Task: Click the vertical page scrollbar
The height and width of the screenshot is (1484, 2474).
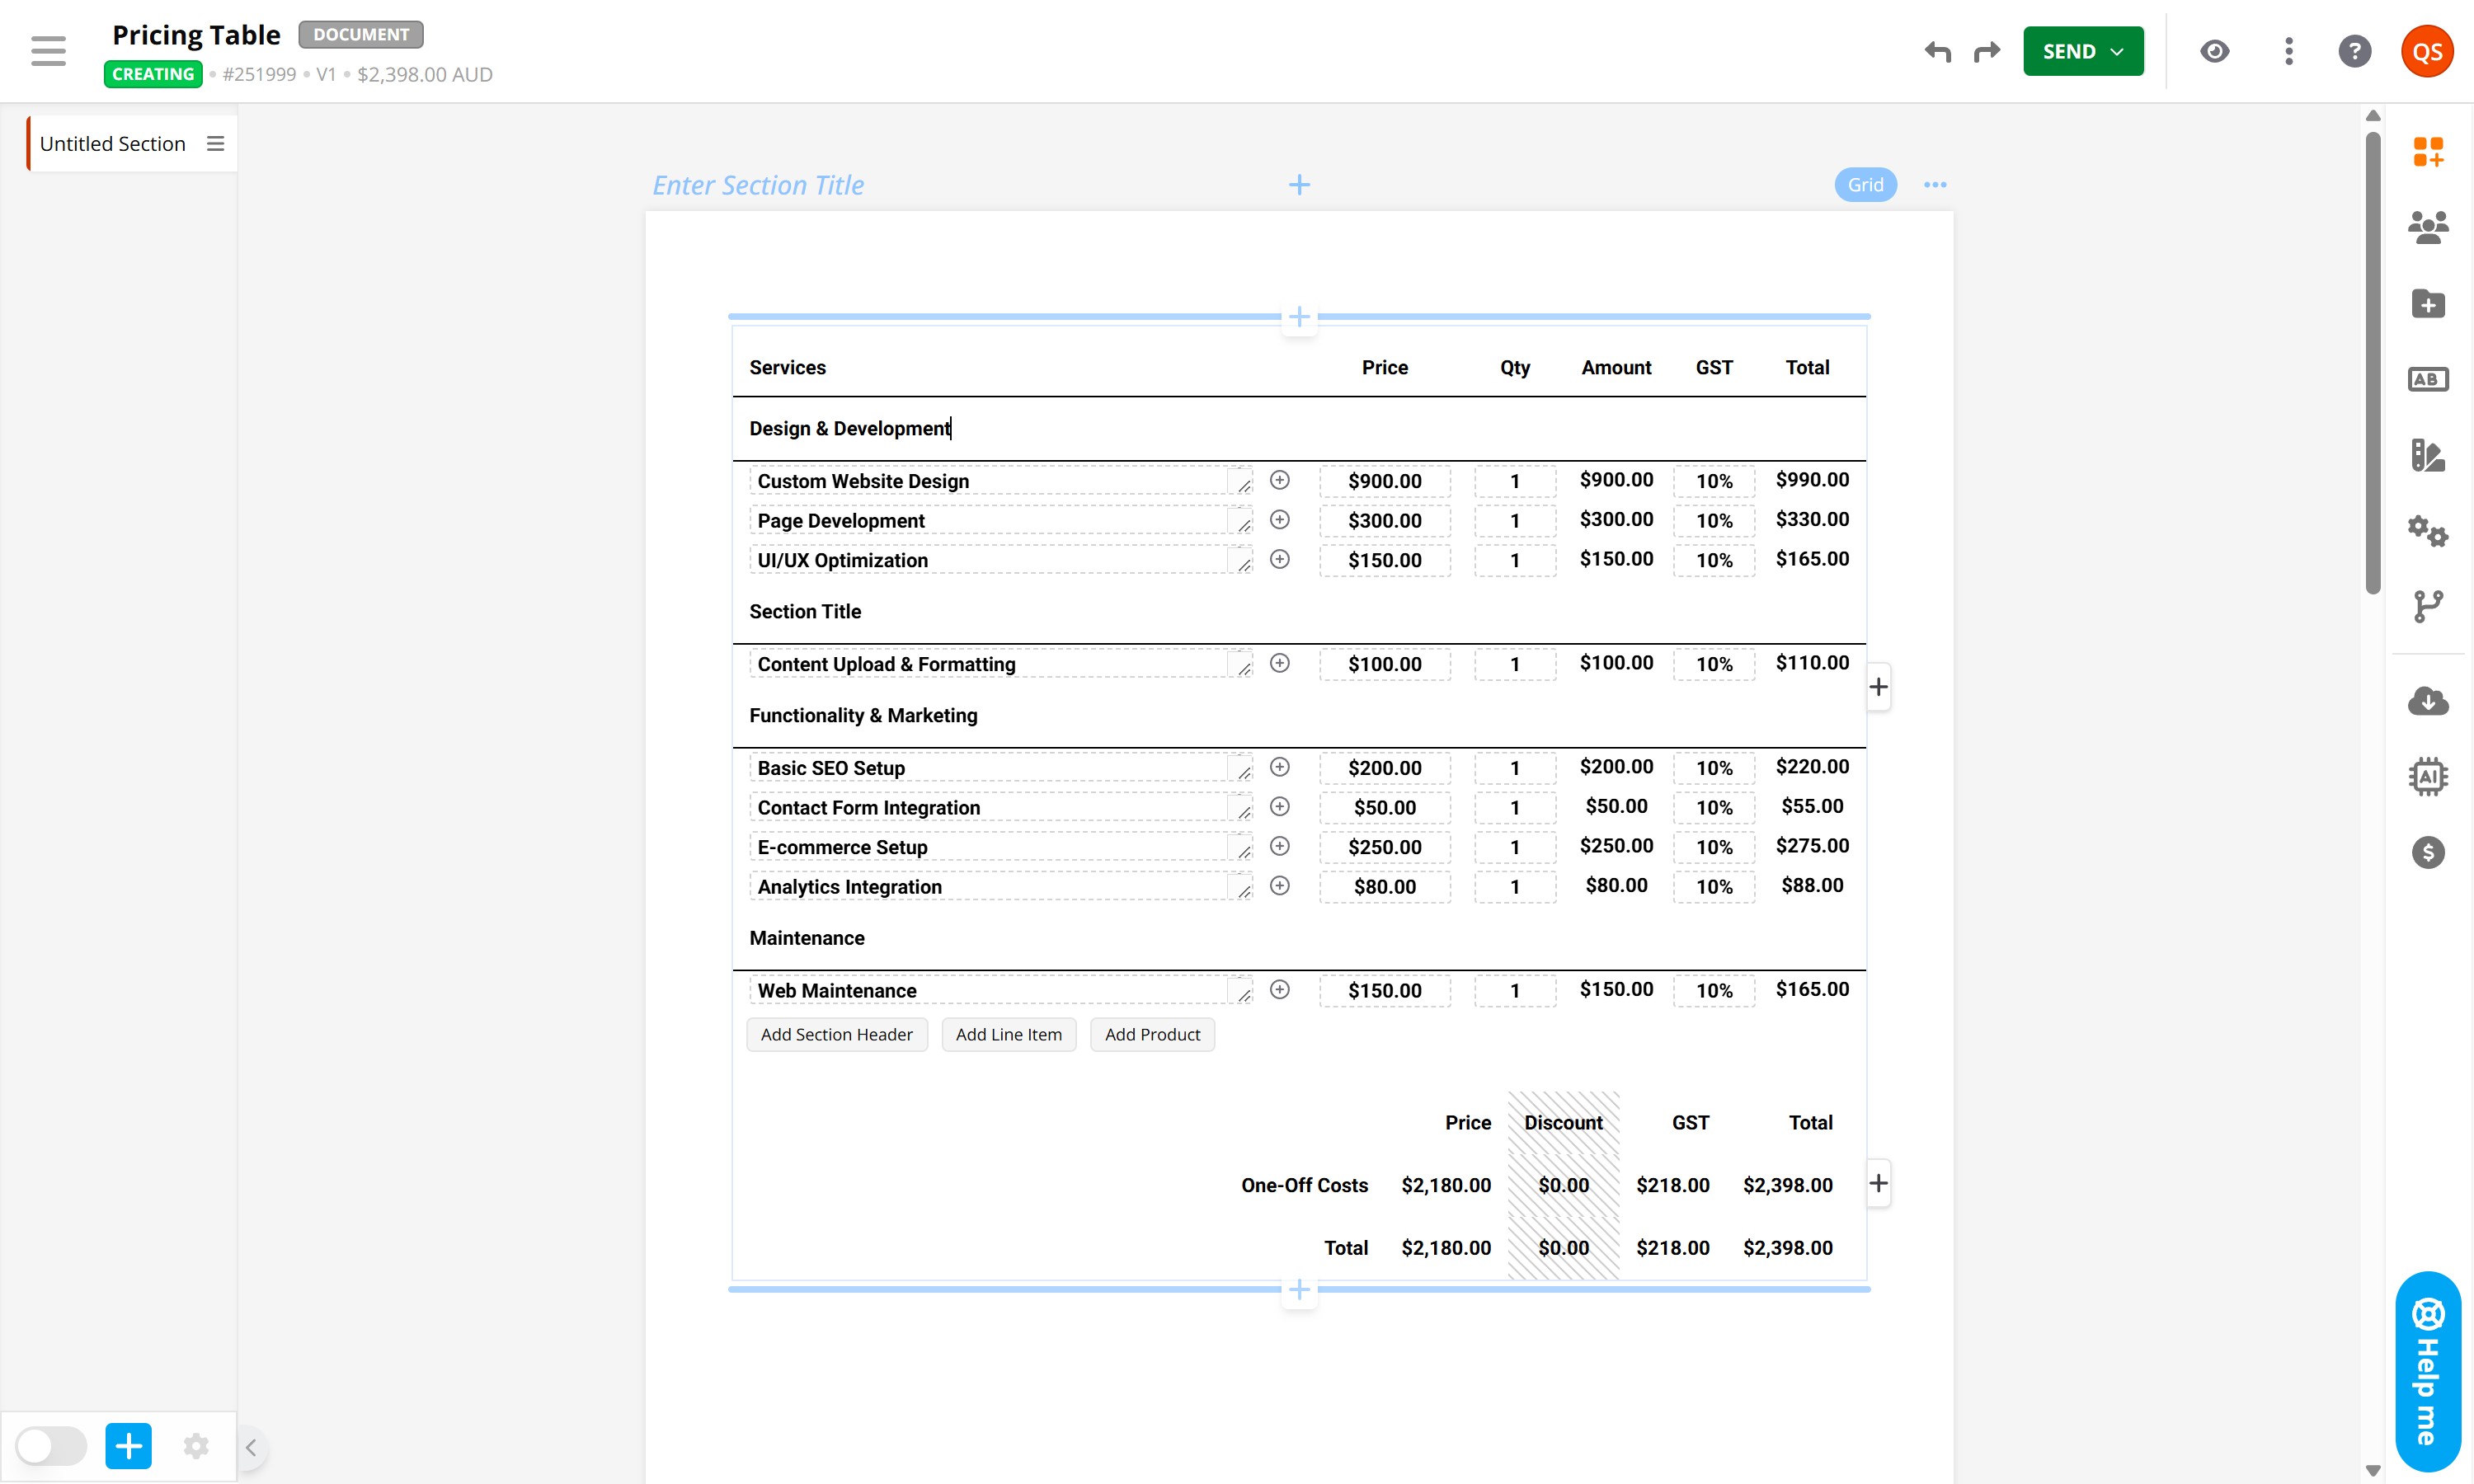Action: [2372, 360]
